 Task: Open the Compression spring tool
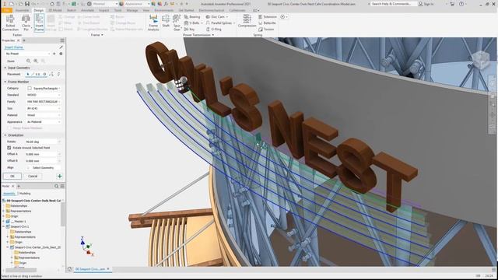coord(247,21)
